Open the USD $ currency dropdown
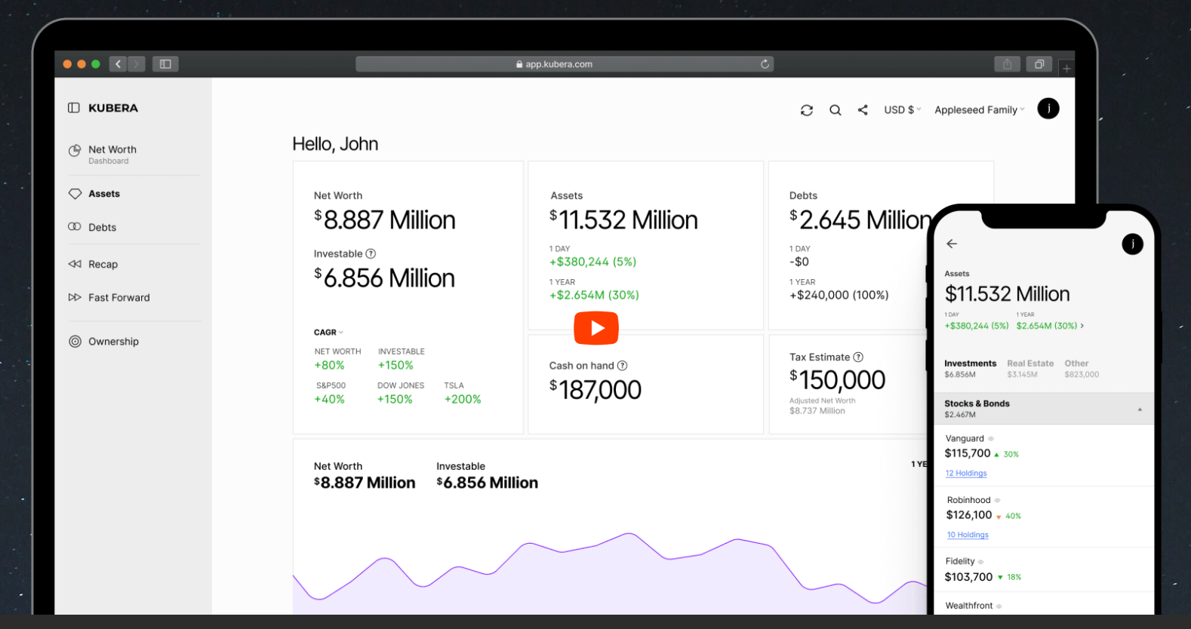The height and width of the screenshot is (629, 1191). 903,109
